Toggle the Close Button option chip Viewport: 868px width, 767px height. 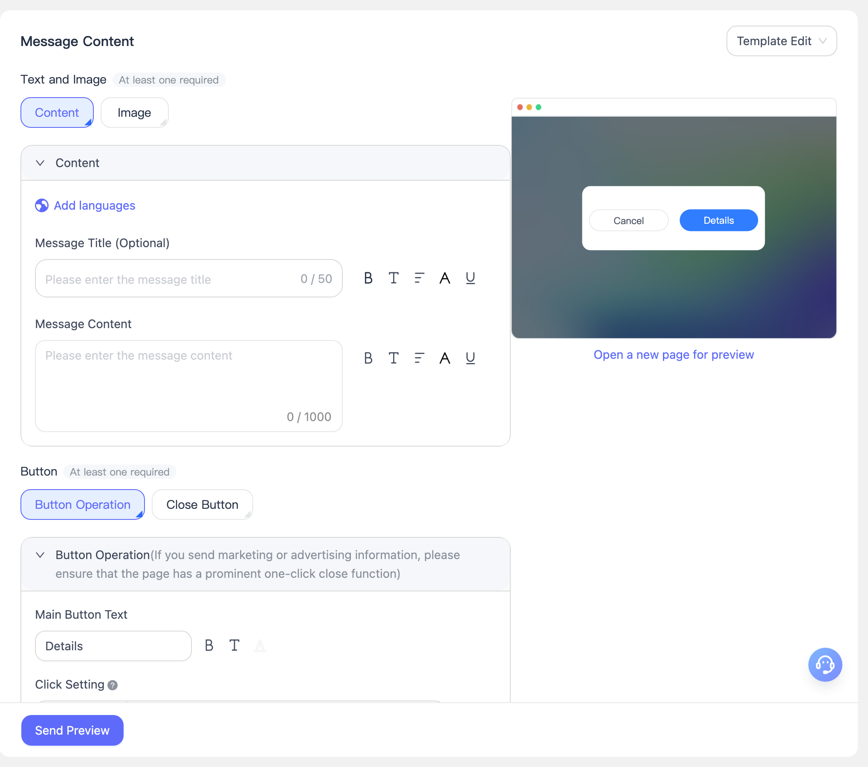click(203, 505)
